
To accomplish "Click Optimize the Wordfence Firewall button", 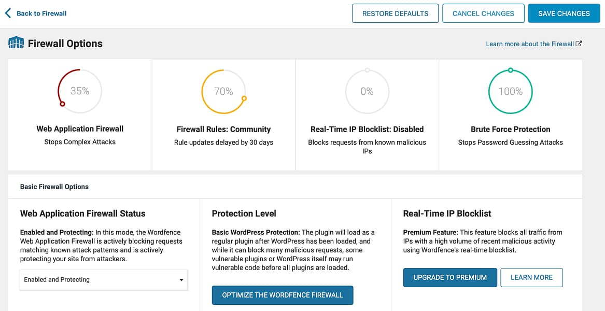I will pos(283,295).
